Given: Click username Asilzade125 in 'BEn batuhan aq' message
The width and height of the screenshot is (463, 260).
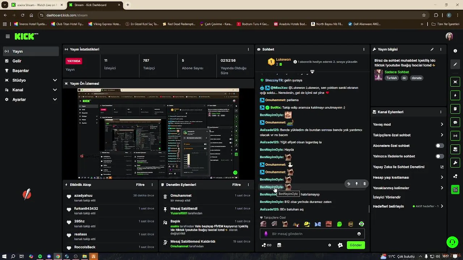Looking at the screenshot, I should pos(269,209).
